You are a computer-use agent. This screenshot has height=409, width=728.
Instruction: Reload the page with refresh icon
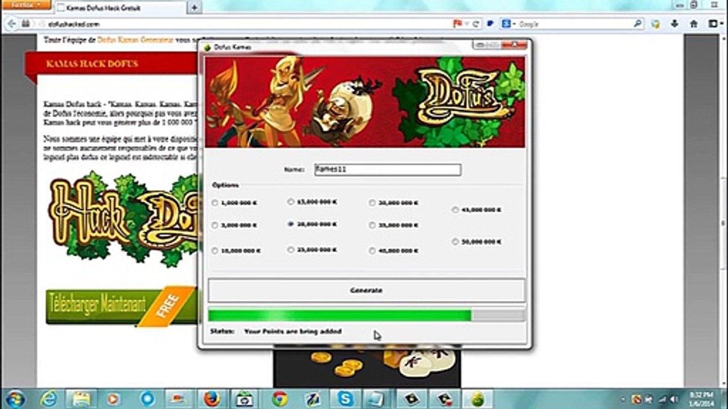click(476, 24)
